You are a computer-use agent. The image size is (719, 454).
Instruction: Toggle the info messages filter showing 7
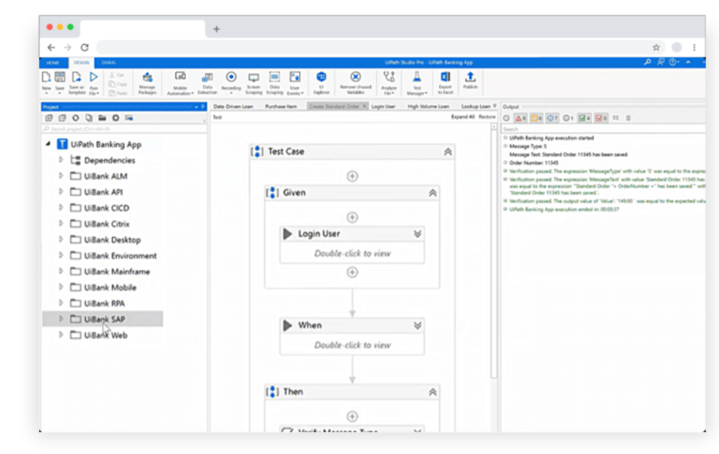(x=552, y=118)
